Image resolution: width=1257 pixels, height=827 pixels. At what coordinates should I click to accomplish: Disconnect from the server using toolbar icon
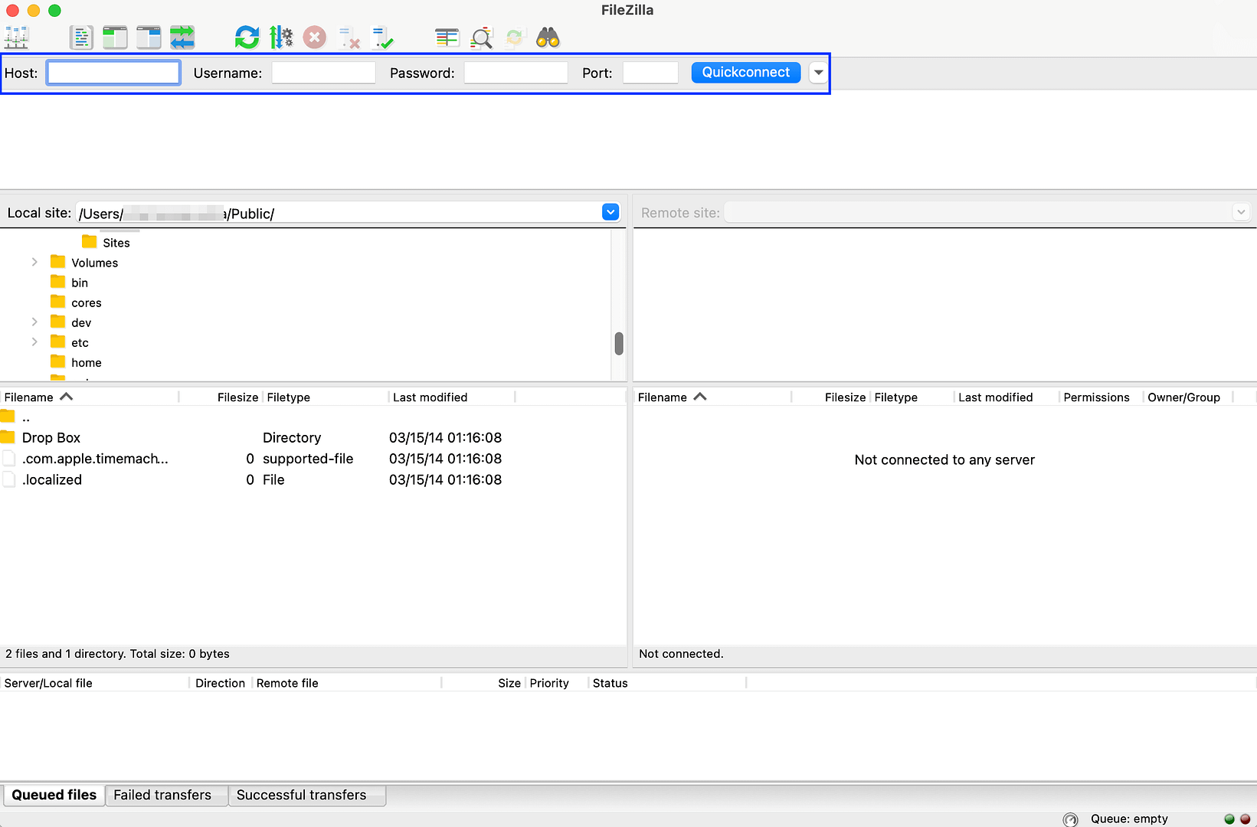point(349,37)
